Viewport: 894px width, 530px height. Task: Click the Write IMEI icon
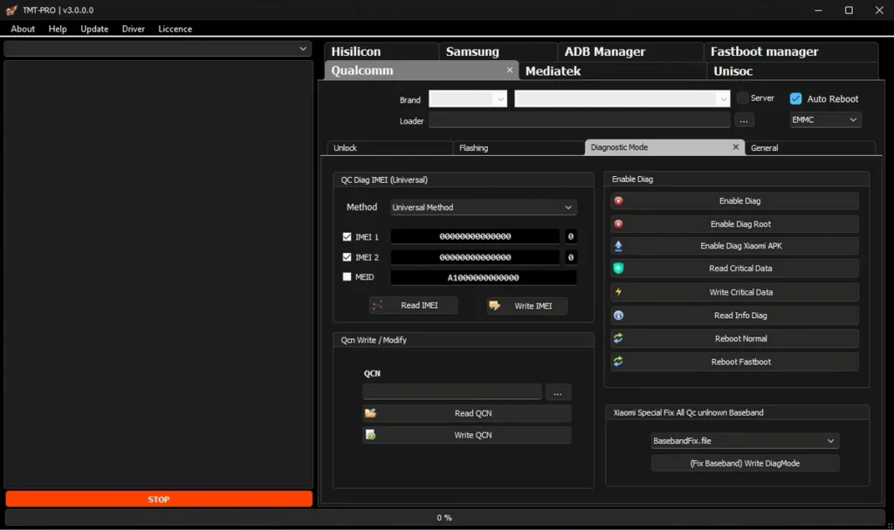pos(495,306)
